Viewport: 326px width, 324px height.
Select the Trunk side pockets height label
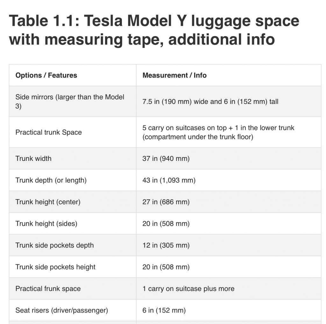pyautogui.click(x=55, y=267)
